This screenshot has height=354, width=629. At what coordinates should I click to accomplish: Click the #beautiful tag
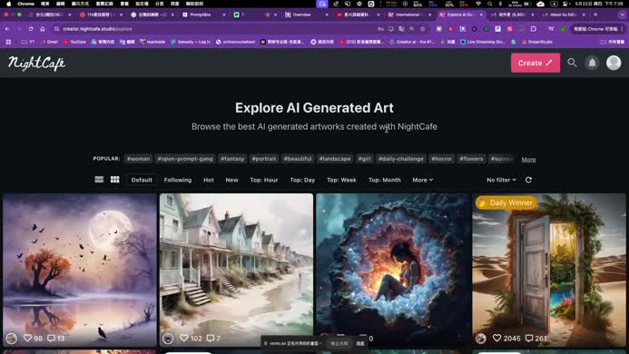pyautogui.click(x=298, y=159)
